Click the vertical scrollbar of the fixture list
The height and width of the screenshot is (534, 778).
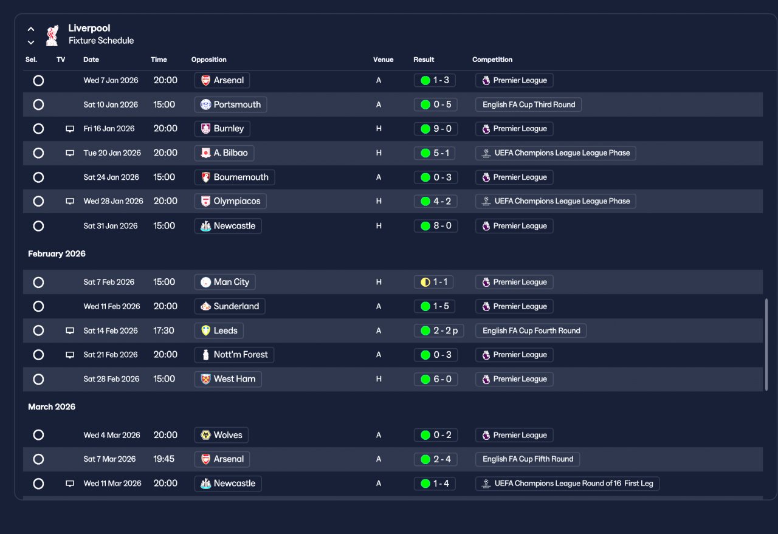point(766,344)
